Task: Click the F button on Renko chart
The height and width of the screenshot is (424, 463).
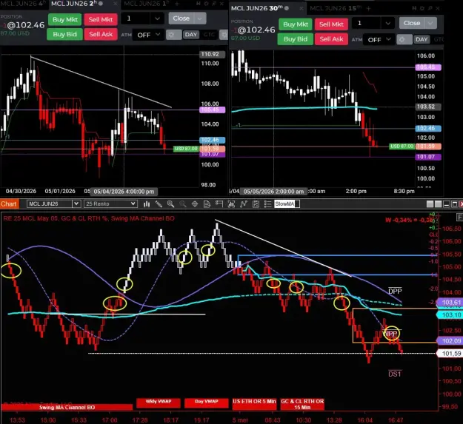Action: [x=459, y=218]
